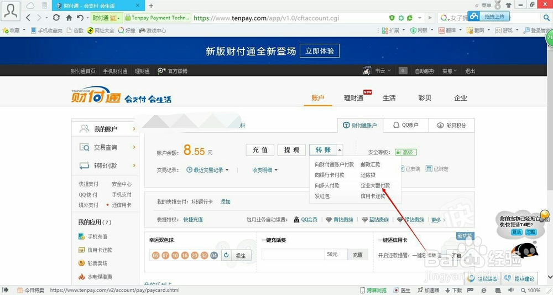This screenshot has width=553, height=295.
Task: Expand 交易查询 in sidebar
Action: (x=106, y=147)
